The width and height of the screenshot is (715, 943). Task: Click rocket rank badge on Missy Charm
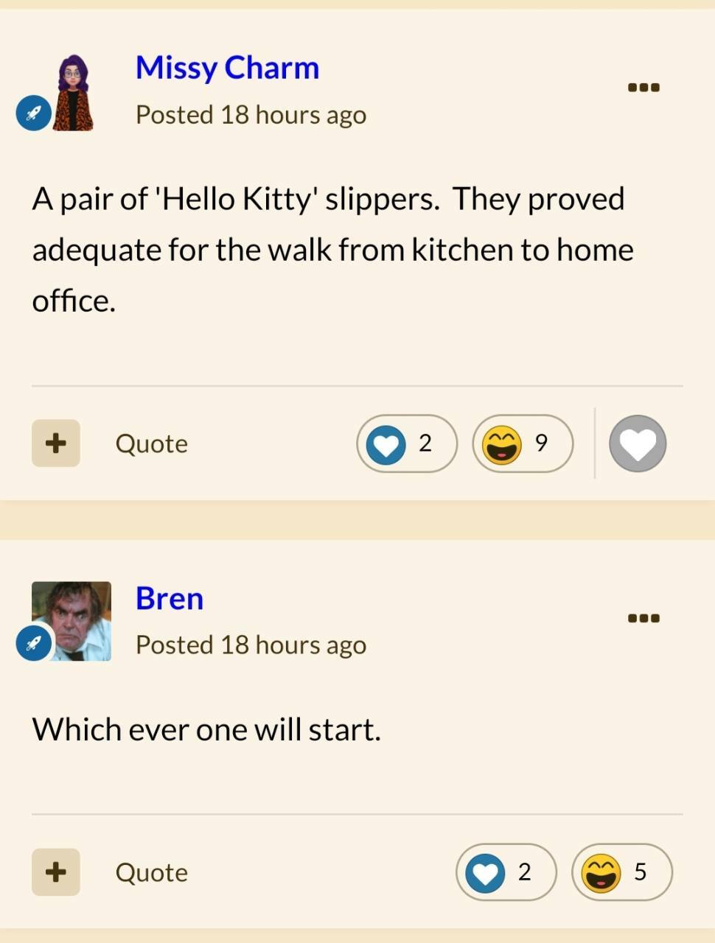(34, 113)
